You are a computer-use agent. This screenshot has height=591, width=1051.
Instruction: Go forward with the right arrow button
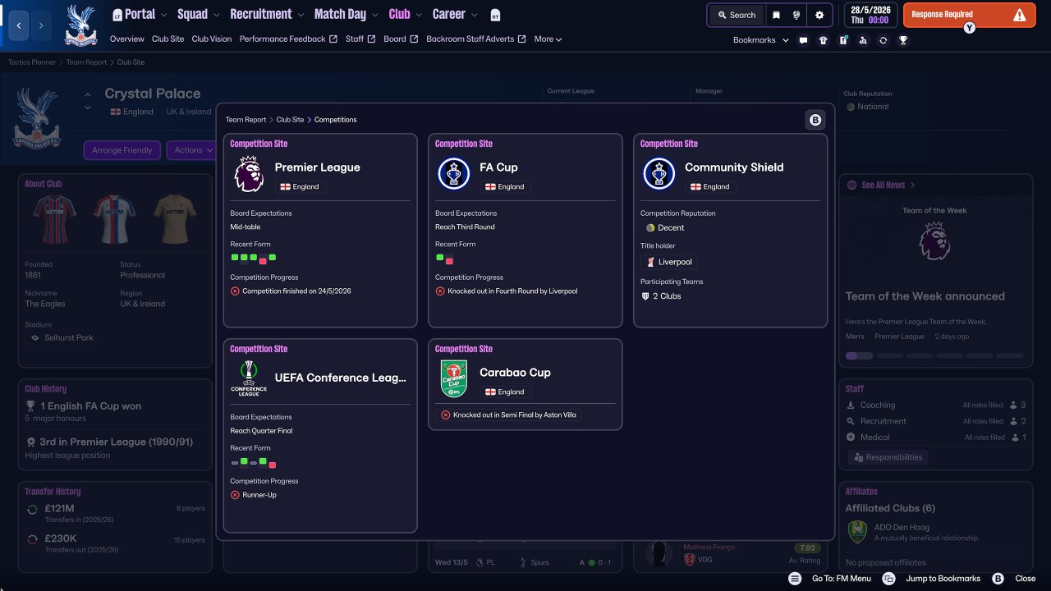pyautogui.click(x=41, y=25)
